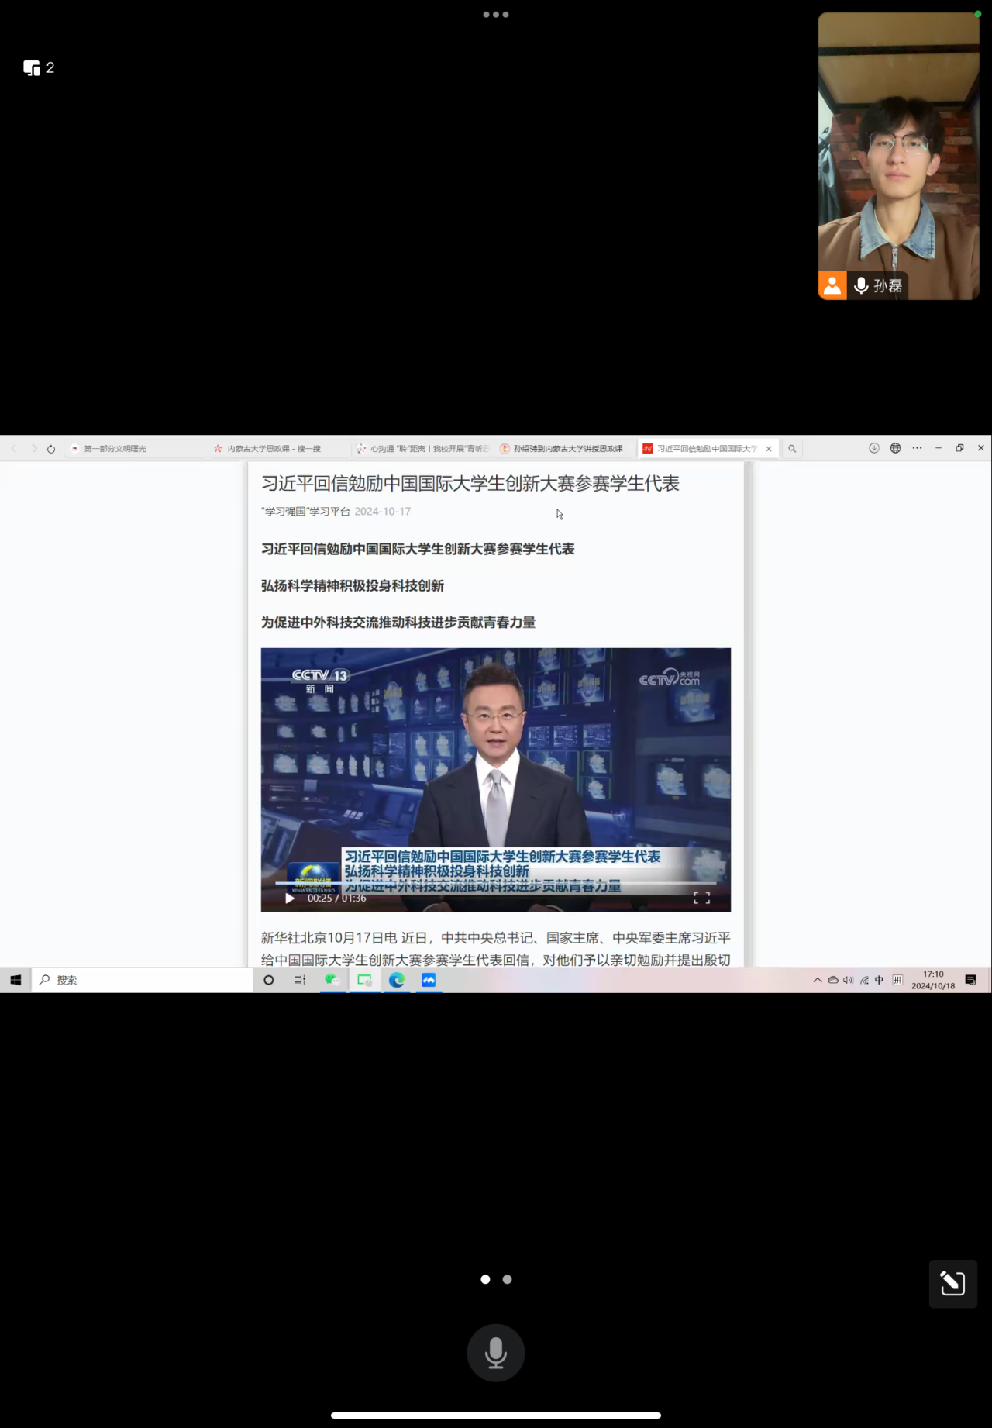Click the video progress bar
Viewport: 992px width, 1428px height.
(x=496, y=883)
